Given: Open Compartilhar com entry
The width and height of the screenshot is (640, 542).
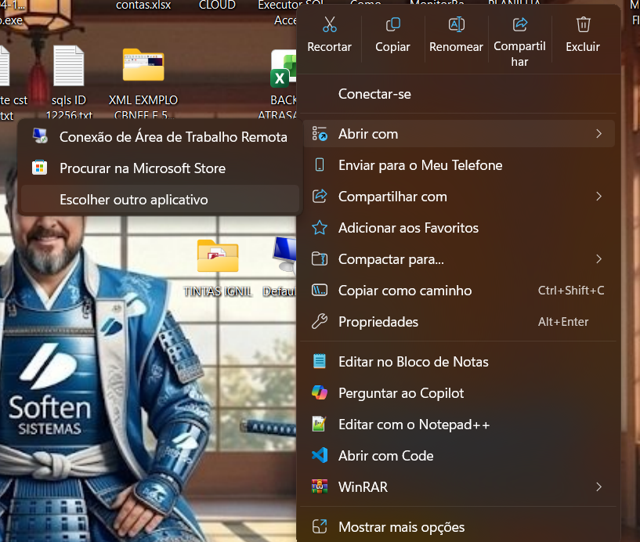Looking at the screenshot, I should 459,197.
